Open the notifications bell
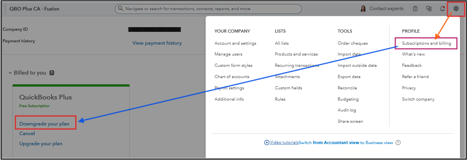467x160 pixels. coord(442,9)
